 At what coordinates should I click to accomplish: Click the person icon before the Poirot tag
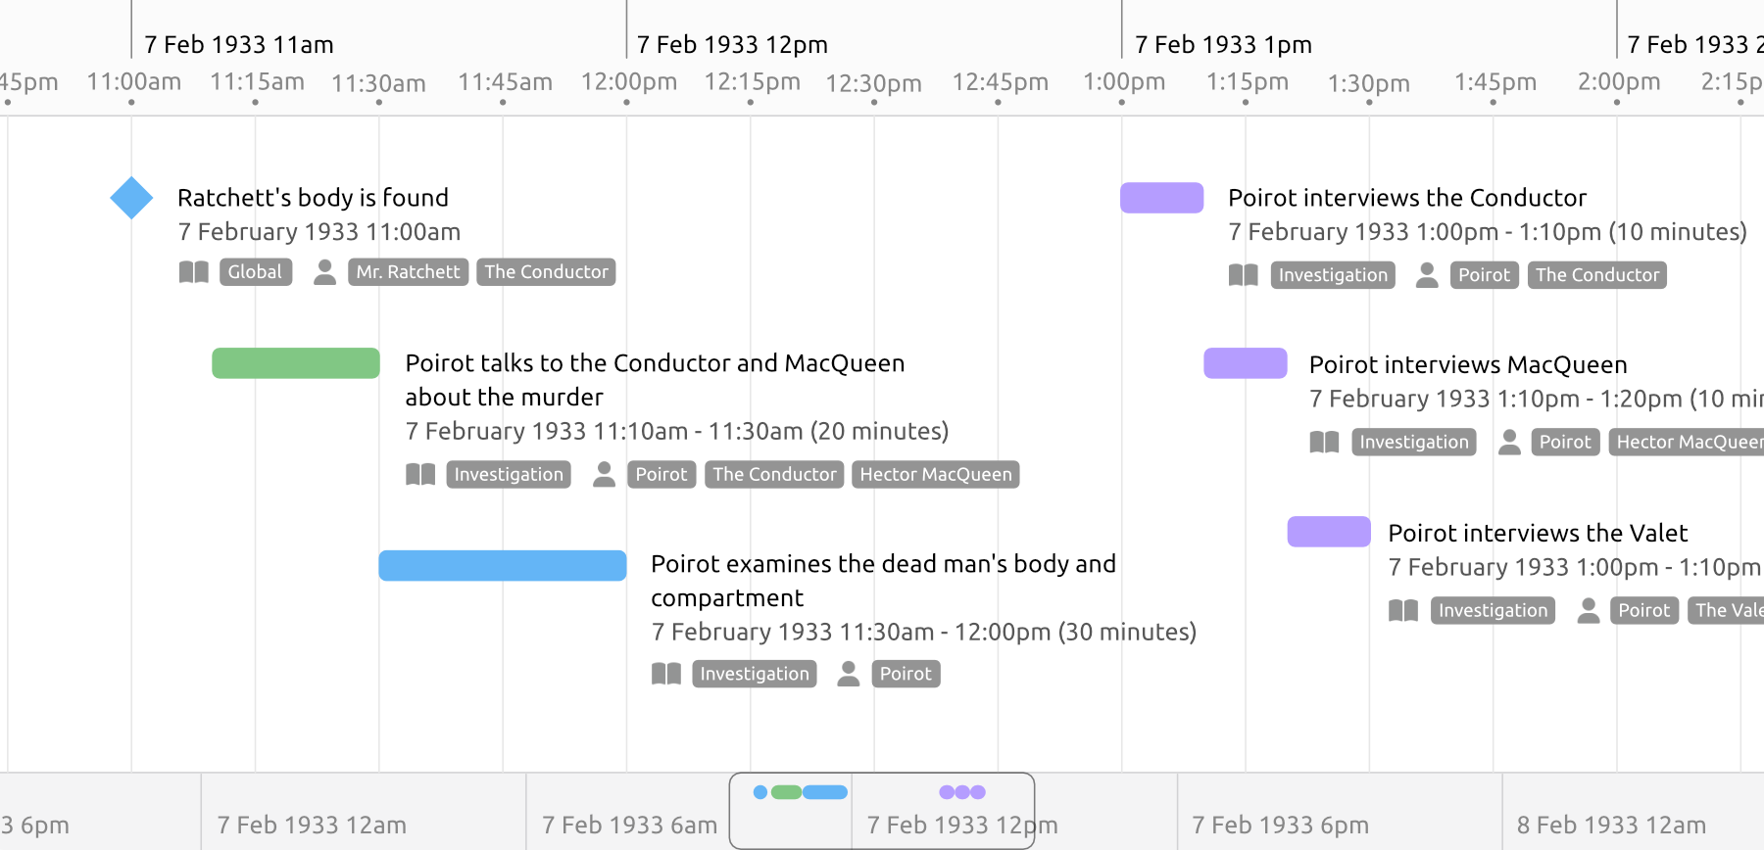point(604,474)
